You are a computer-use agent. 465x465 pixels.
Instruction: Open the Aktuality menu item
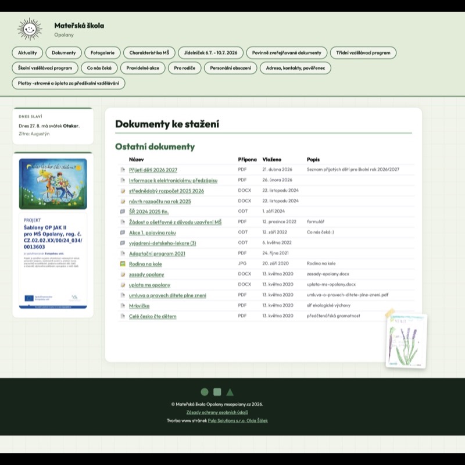pos(27,53)
